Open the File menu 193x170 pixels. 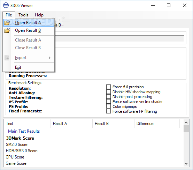[x=9, y=15]
